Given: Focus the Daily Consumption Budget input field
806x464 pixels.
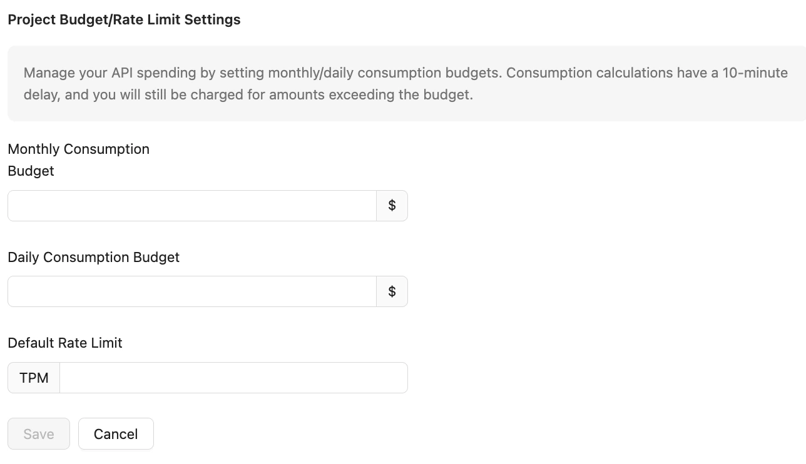Looking at the screenshot, I should pos(191,291).
